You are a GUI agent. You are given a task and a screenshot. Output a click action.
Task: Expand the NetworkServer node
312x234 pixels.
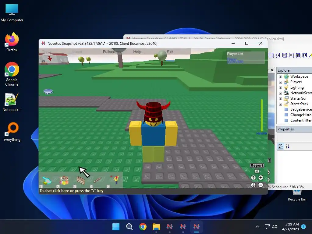coord(280,93)
